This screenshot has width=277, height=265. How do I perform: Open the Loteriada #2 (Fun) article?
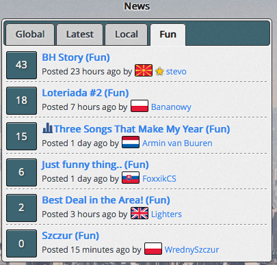[x=85, y=93]
